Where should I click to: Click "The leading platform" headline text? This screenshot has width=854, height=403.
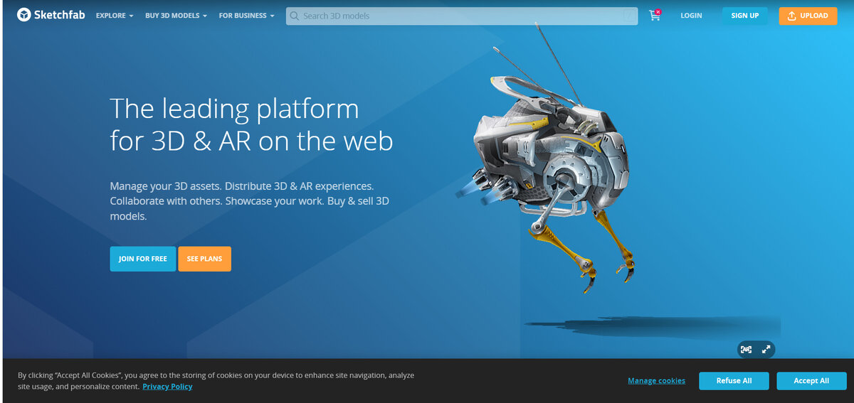pyautogui.click(x=234, y=109)
